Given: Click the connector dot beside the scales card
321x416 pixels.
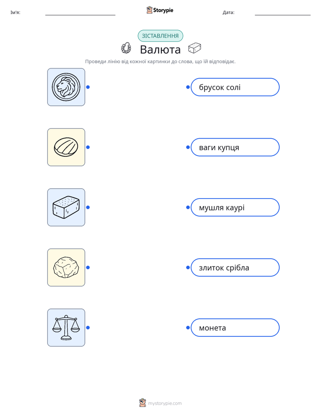Looking at the screenshot, I should pos(88,328).
